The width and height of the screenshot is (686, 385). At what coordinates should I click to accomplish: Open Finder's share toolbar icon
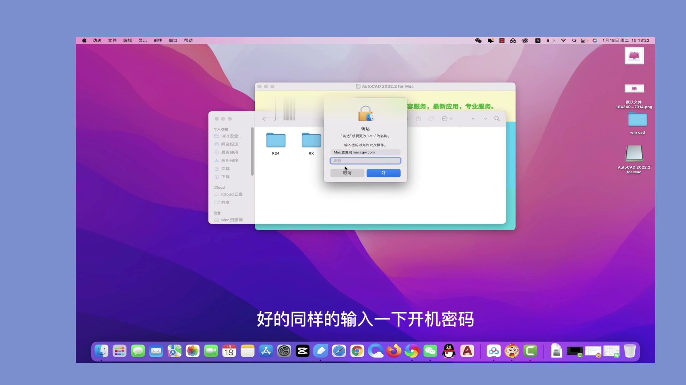pyautogui.click(x=418, y=119)
